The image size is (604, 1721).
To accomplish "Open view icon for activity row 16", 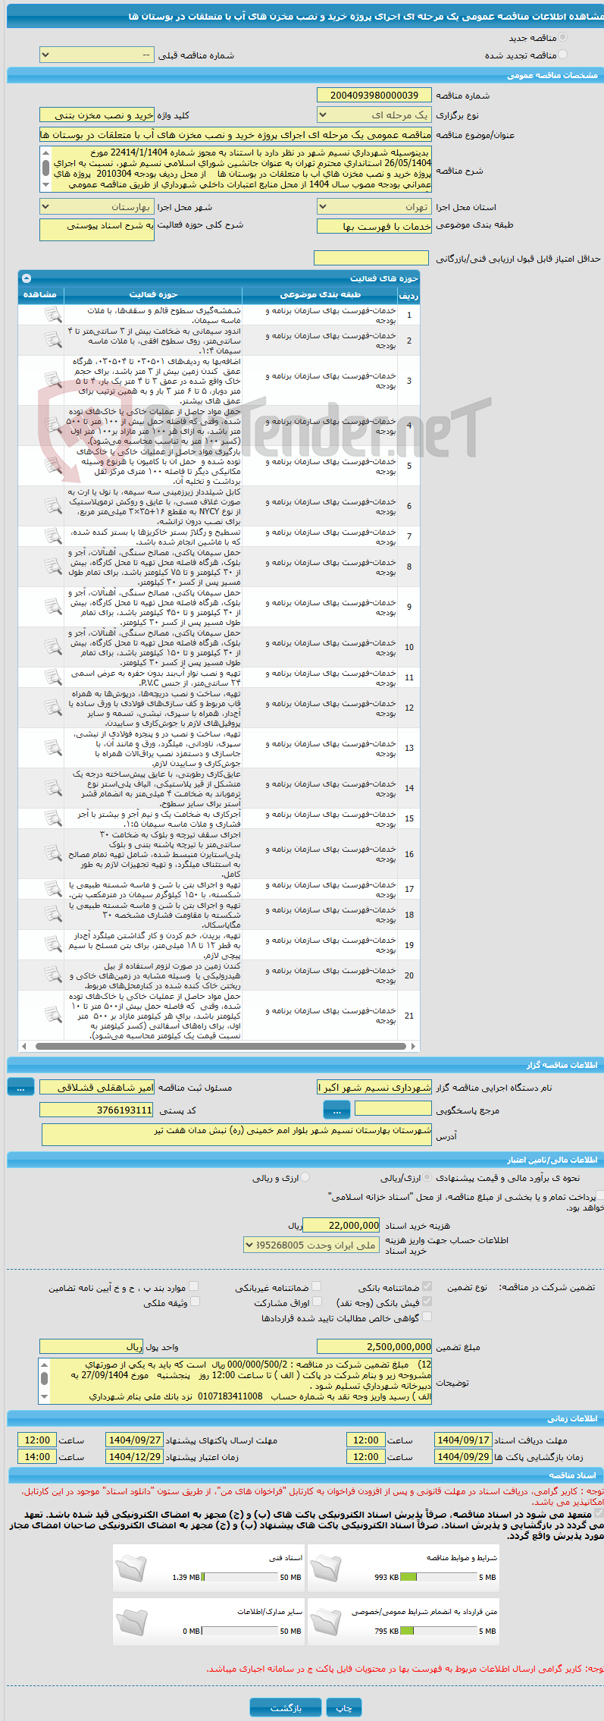I will [52, 854].
